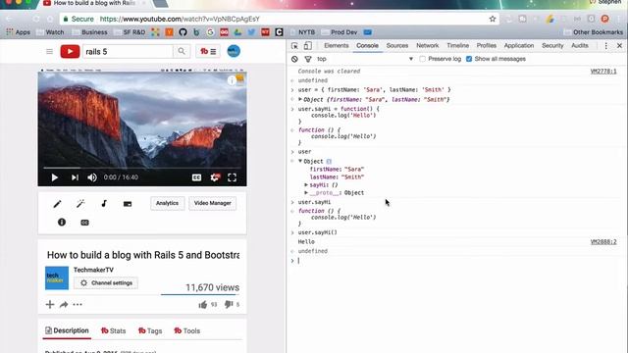Image resolution: width=628 pixels, height=353 pixels.
Task: Enter fullscreen on the video player
Action: pos(232,177)
